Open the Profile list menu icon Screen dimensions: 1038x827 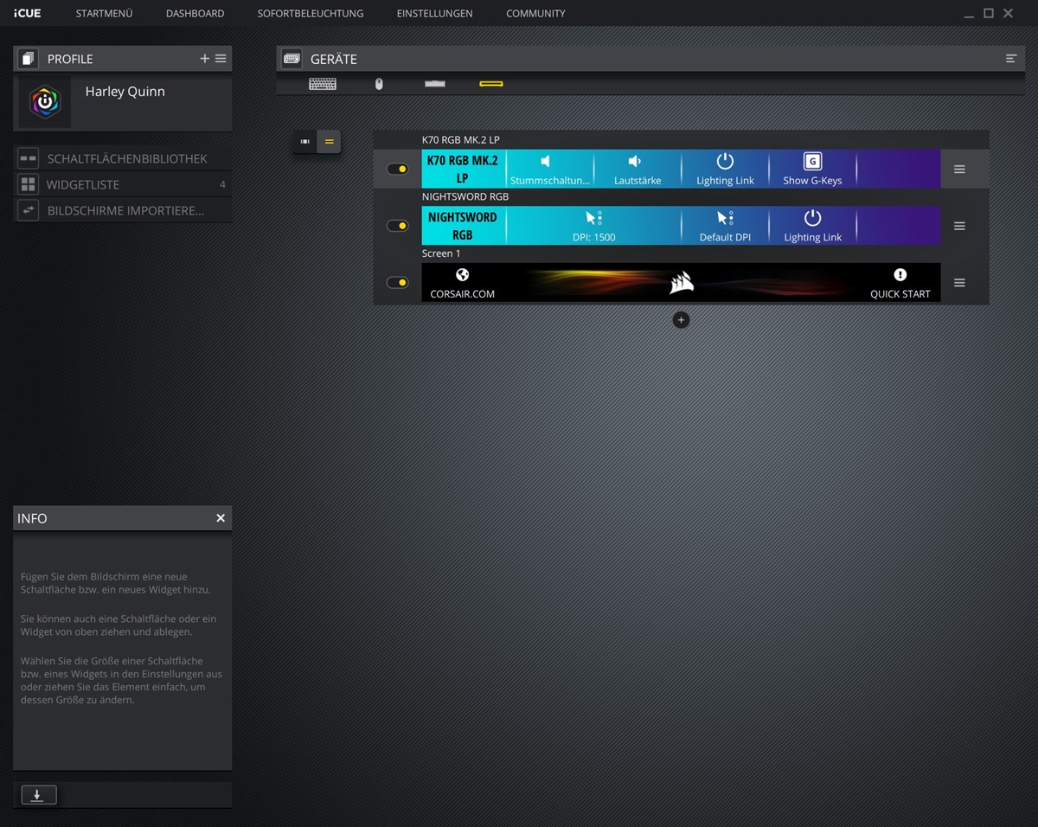(x=221, y=59)
